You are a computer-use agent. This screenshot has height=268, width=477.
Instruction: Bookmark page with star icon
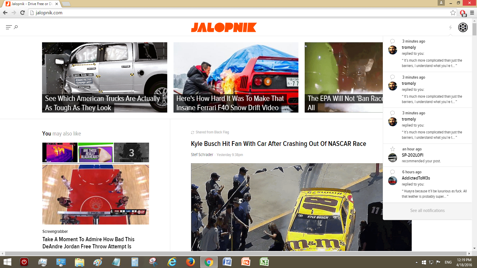click(x=453, y=13)
